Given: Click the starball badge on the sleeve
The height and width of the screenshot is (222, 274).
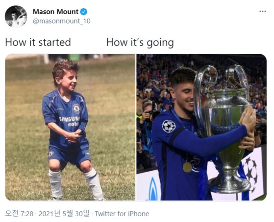Looking at the screenshot, I should (x=169, y=126).
